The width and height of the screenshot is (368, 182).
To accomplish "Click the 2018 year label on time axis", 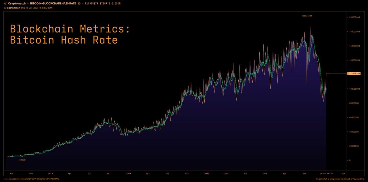I will (50, 173).
